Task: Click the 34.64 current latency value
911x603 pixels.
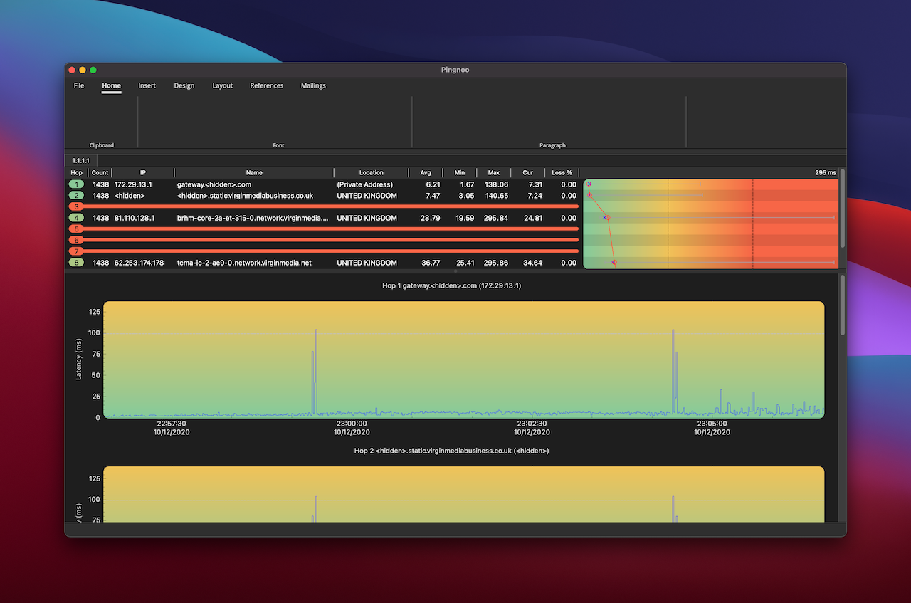Action: (x=532, y=263)
